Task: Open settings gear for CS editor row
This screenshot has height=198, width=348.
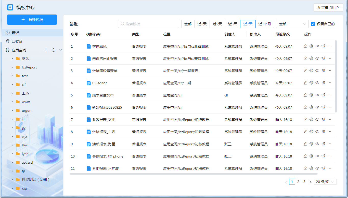Action: 311,83
